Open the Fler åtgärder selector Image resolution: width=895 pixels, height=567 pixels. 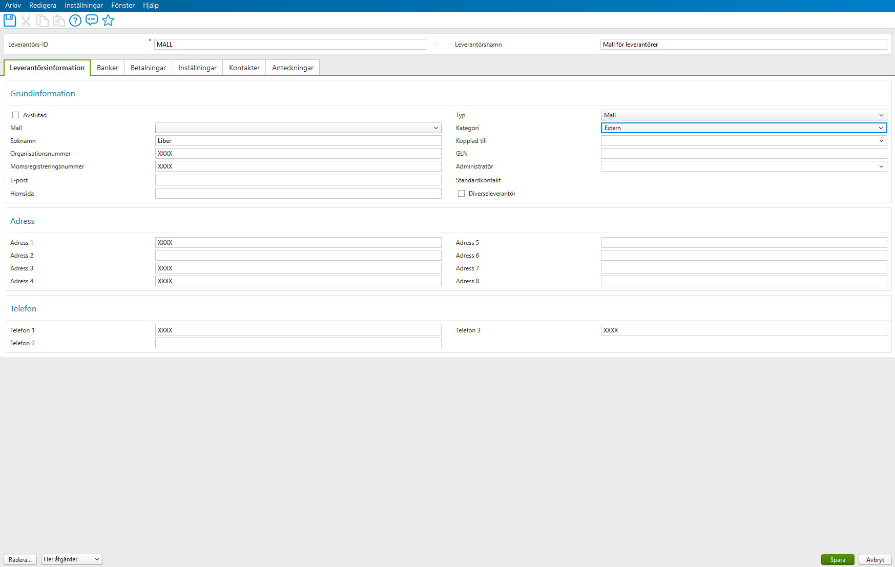(71, 559)
